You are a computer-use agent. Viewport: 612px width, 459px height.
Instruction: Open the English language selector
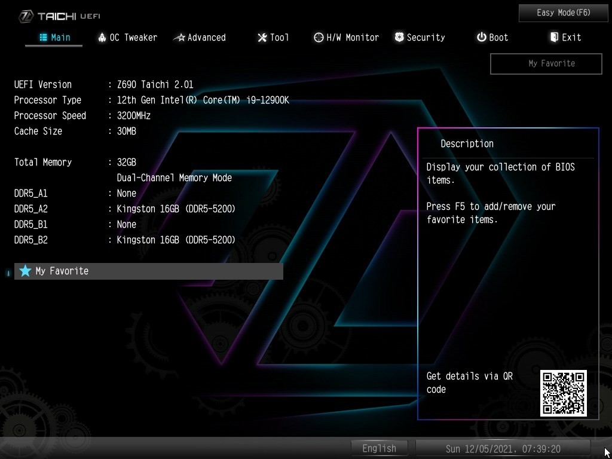tap(379, 448)
